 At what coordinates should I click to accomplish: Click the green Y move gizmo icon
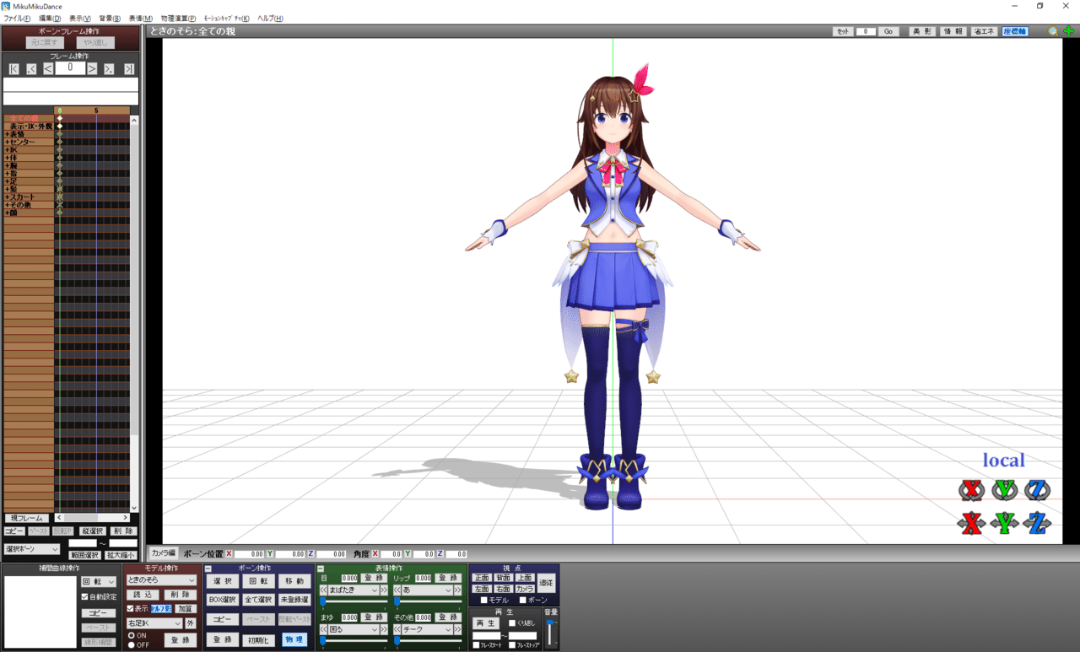(1005, 523)
